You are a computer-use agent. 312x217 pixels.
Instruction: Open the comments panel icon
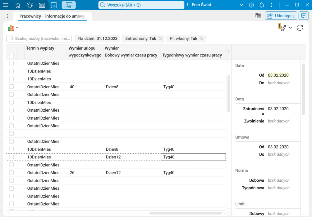(x=303, y=16)
